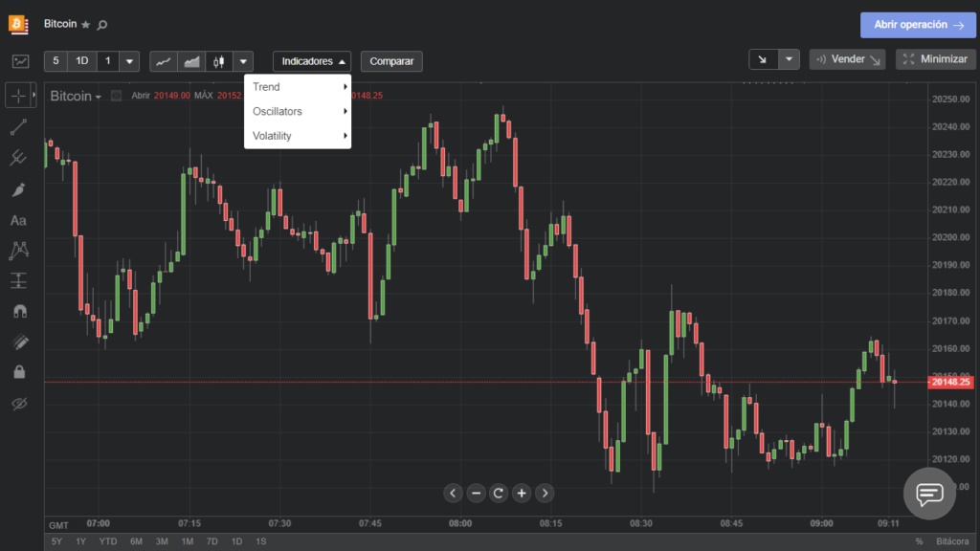Open the Volatility indicators submenu
The image size is (980, 551).
point(298,136)
